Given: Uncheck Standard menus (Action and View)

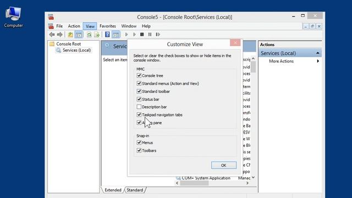Looking at the screenshot, I should point(139,83).
